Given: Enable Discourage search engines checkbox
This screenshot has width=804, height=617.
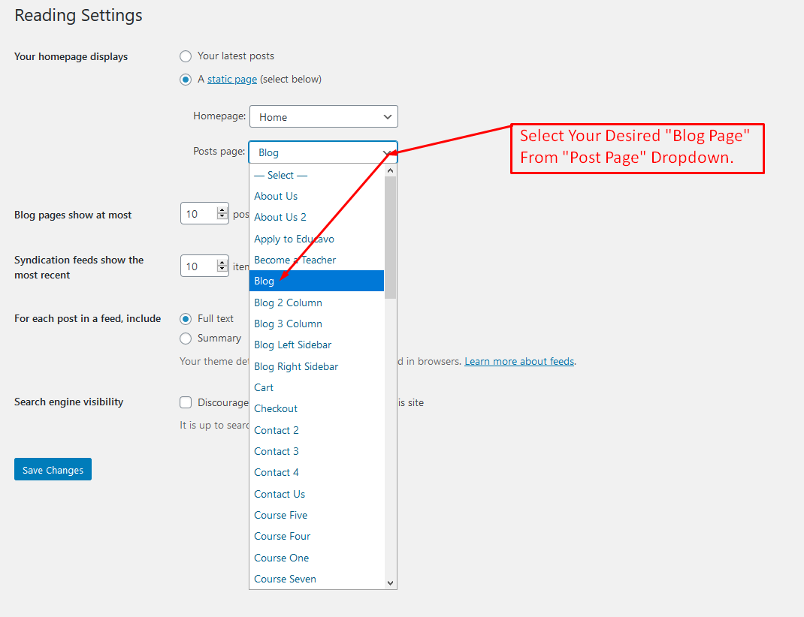Looking at the screenshot, I should pyautogui.click(x=186, y=402).
